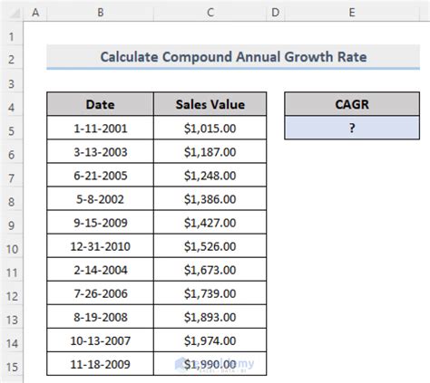Select sales value $1,673.00

[210, 270]
